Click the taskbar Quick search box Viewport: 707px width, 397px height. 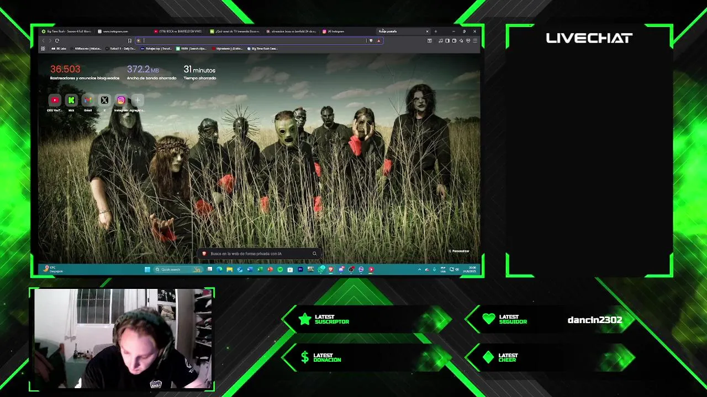click(178, 270)
